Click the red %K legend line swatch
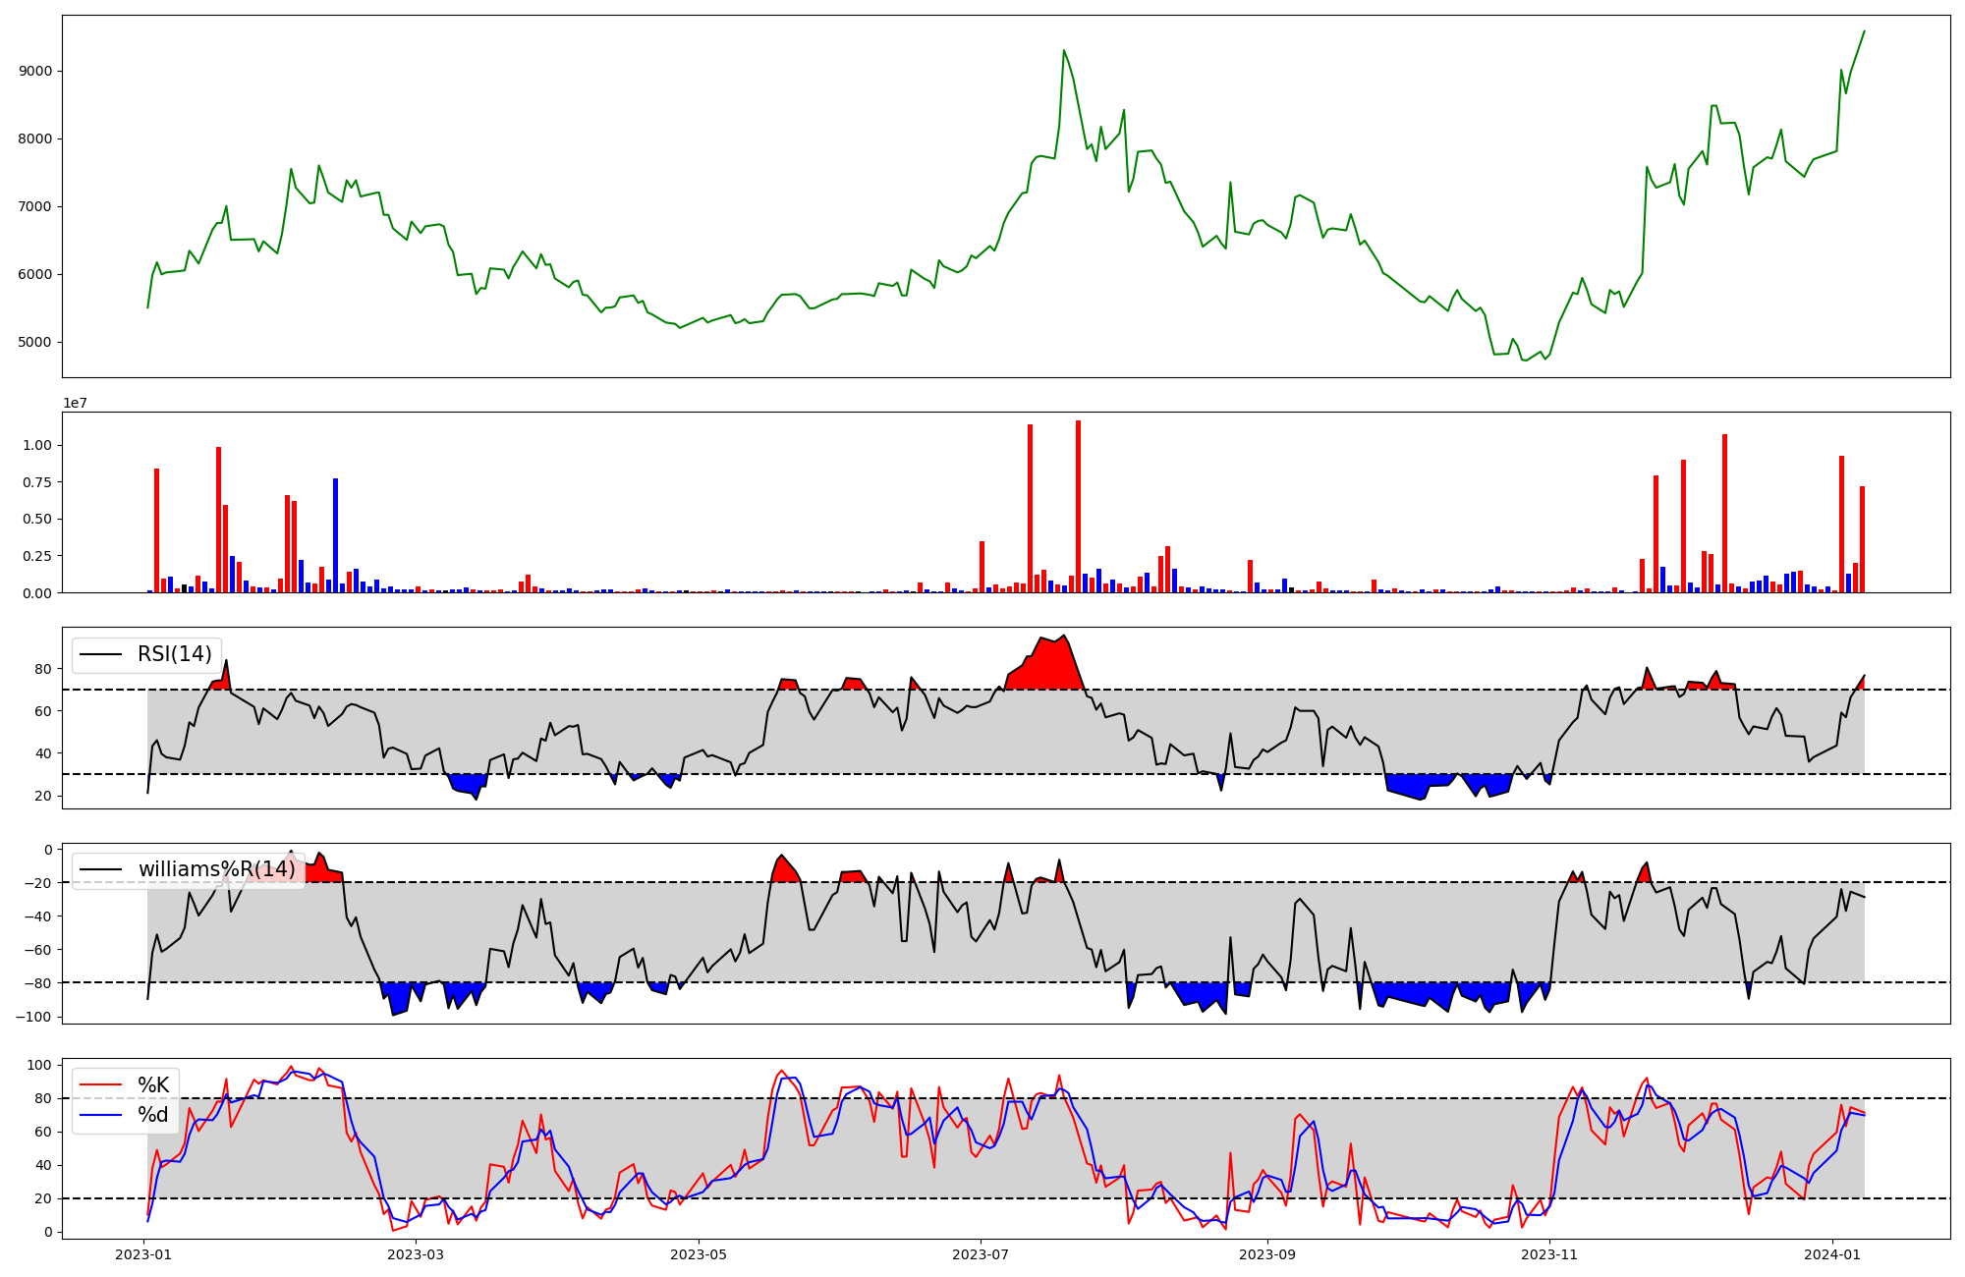1965x1277 pixels. pyautogui.click(x=100, y=1085)
